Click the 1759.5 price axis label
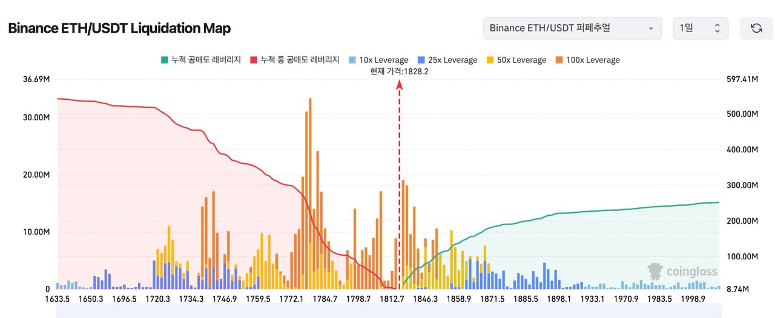 (259, 299)
